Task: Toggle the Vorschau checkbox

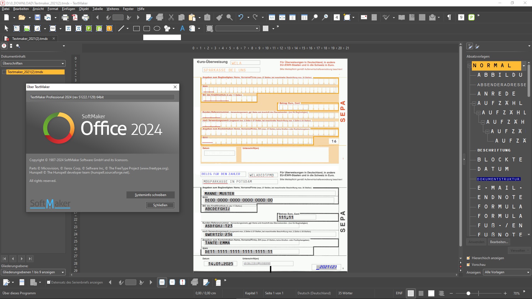Action: [468, 265]
